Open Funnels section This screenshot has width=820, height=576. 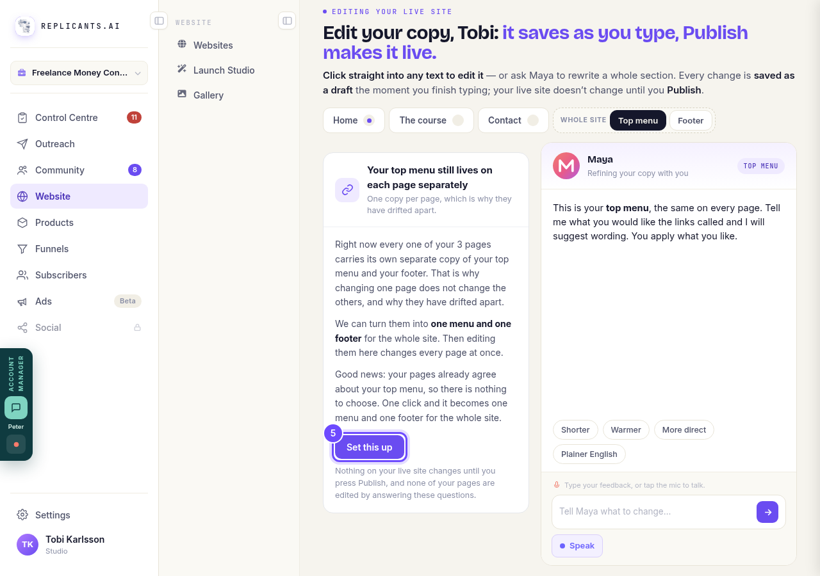[x=79, y=248]
